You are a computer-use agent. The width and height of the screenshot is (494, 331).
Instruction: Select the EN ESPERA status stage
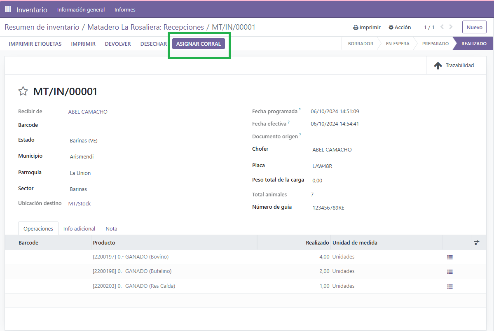click(398, 44)
